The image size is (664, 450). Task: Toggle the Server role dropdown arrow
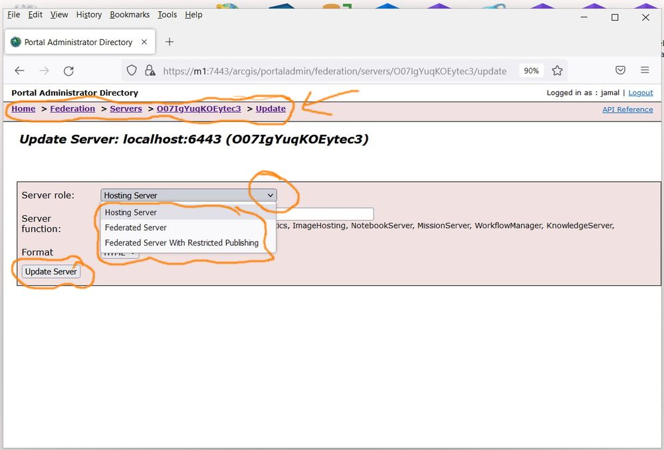pyautogui.click(x=270, y=195)
